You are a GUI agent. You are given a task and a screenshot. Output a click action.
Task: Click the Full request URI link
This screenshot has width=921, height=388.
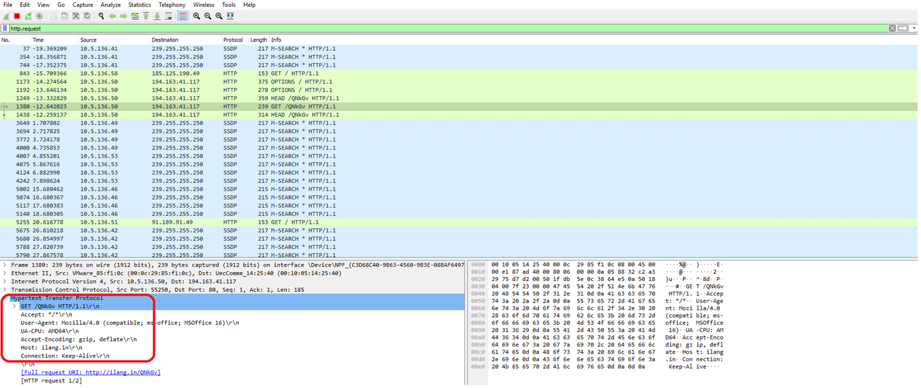[91, 373]
